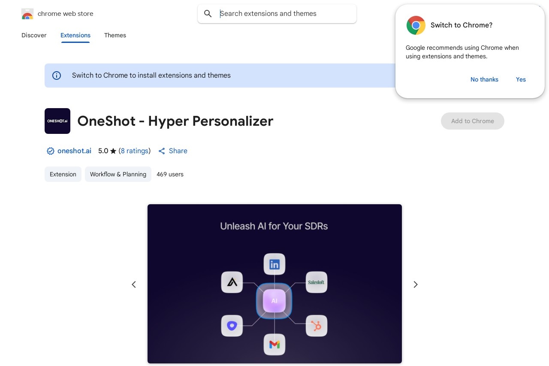This screenshot has width=549, height=366.
Task: Accept switching with the Yes button
Action: [x=521, y=79]
